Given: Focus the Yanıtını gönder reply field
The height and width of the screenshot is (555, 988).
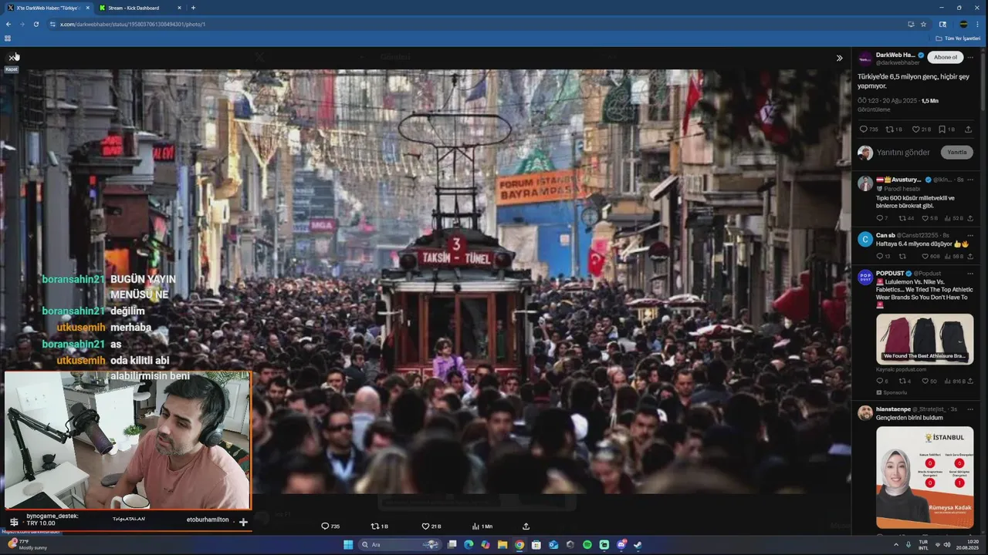Looking at the screenshot, I should pyautogui.click(x=904, y=153).
